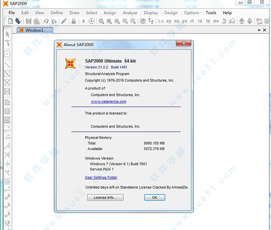Select the Draw Rectangular Area tool
This screenshot has width=271, height=230.
7,111
